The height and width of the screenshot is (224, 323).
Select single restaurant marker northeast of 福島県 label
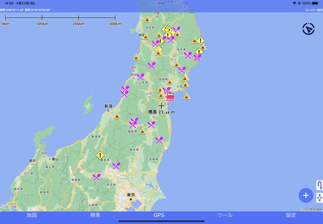tap(151, 124)
